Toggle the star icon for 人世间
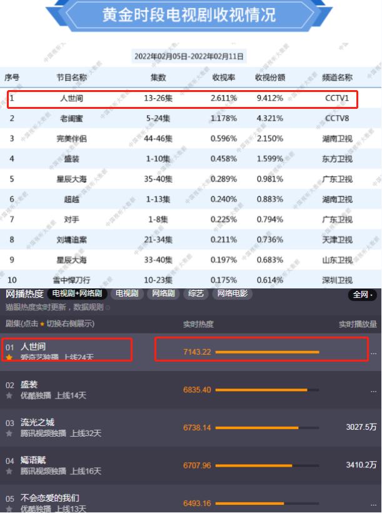Image resolution: width=382 pixels, height=513 pixels. [9, 357]
